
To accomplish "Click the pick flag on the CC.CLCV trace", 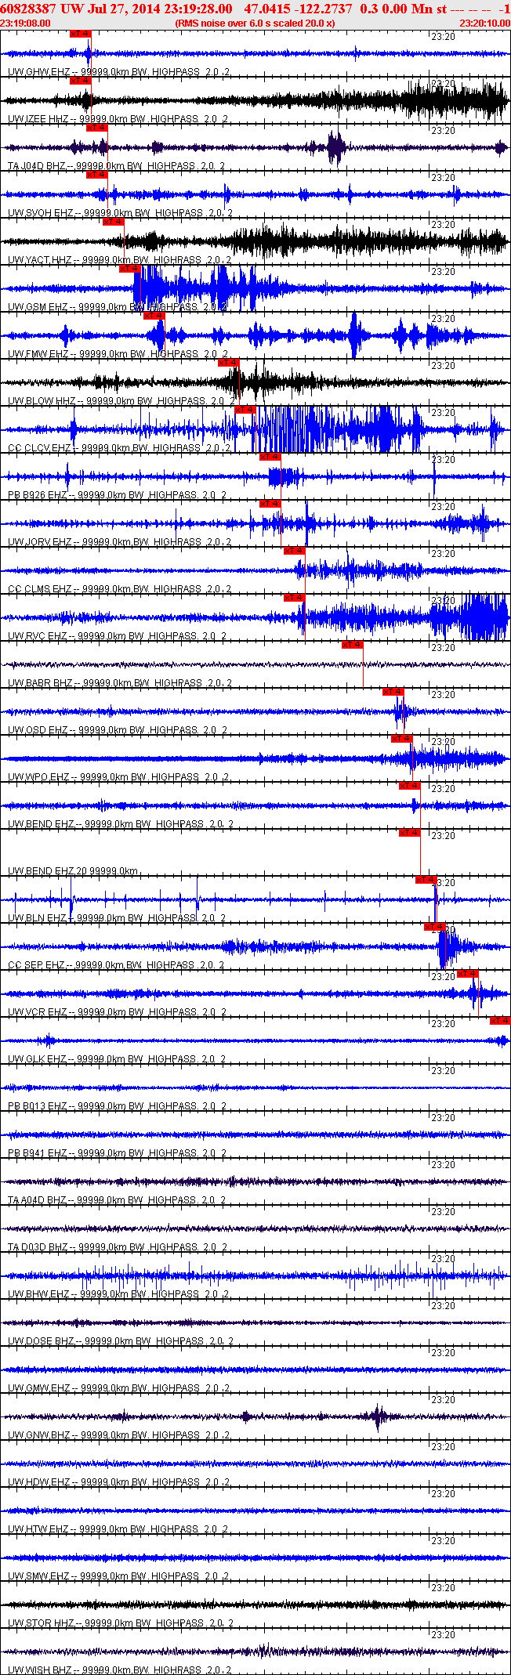I will [245, 410].
